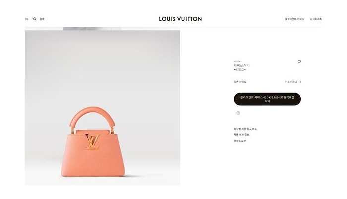Click the LOUIS VUITTON logo
Image resolution: width=347 pixels, height=199 pixels.
180,19
